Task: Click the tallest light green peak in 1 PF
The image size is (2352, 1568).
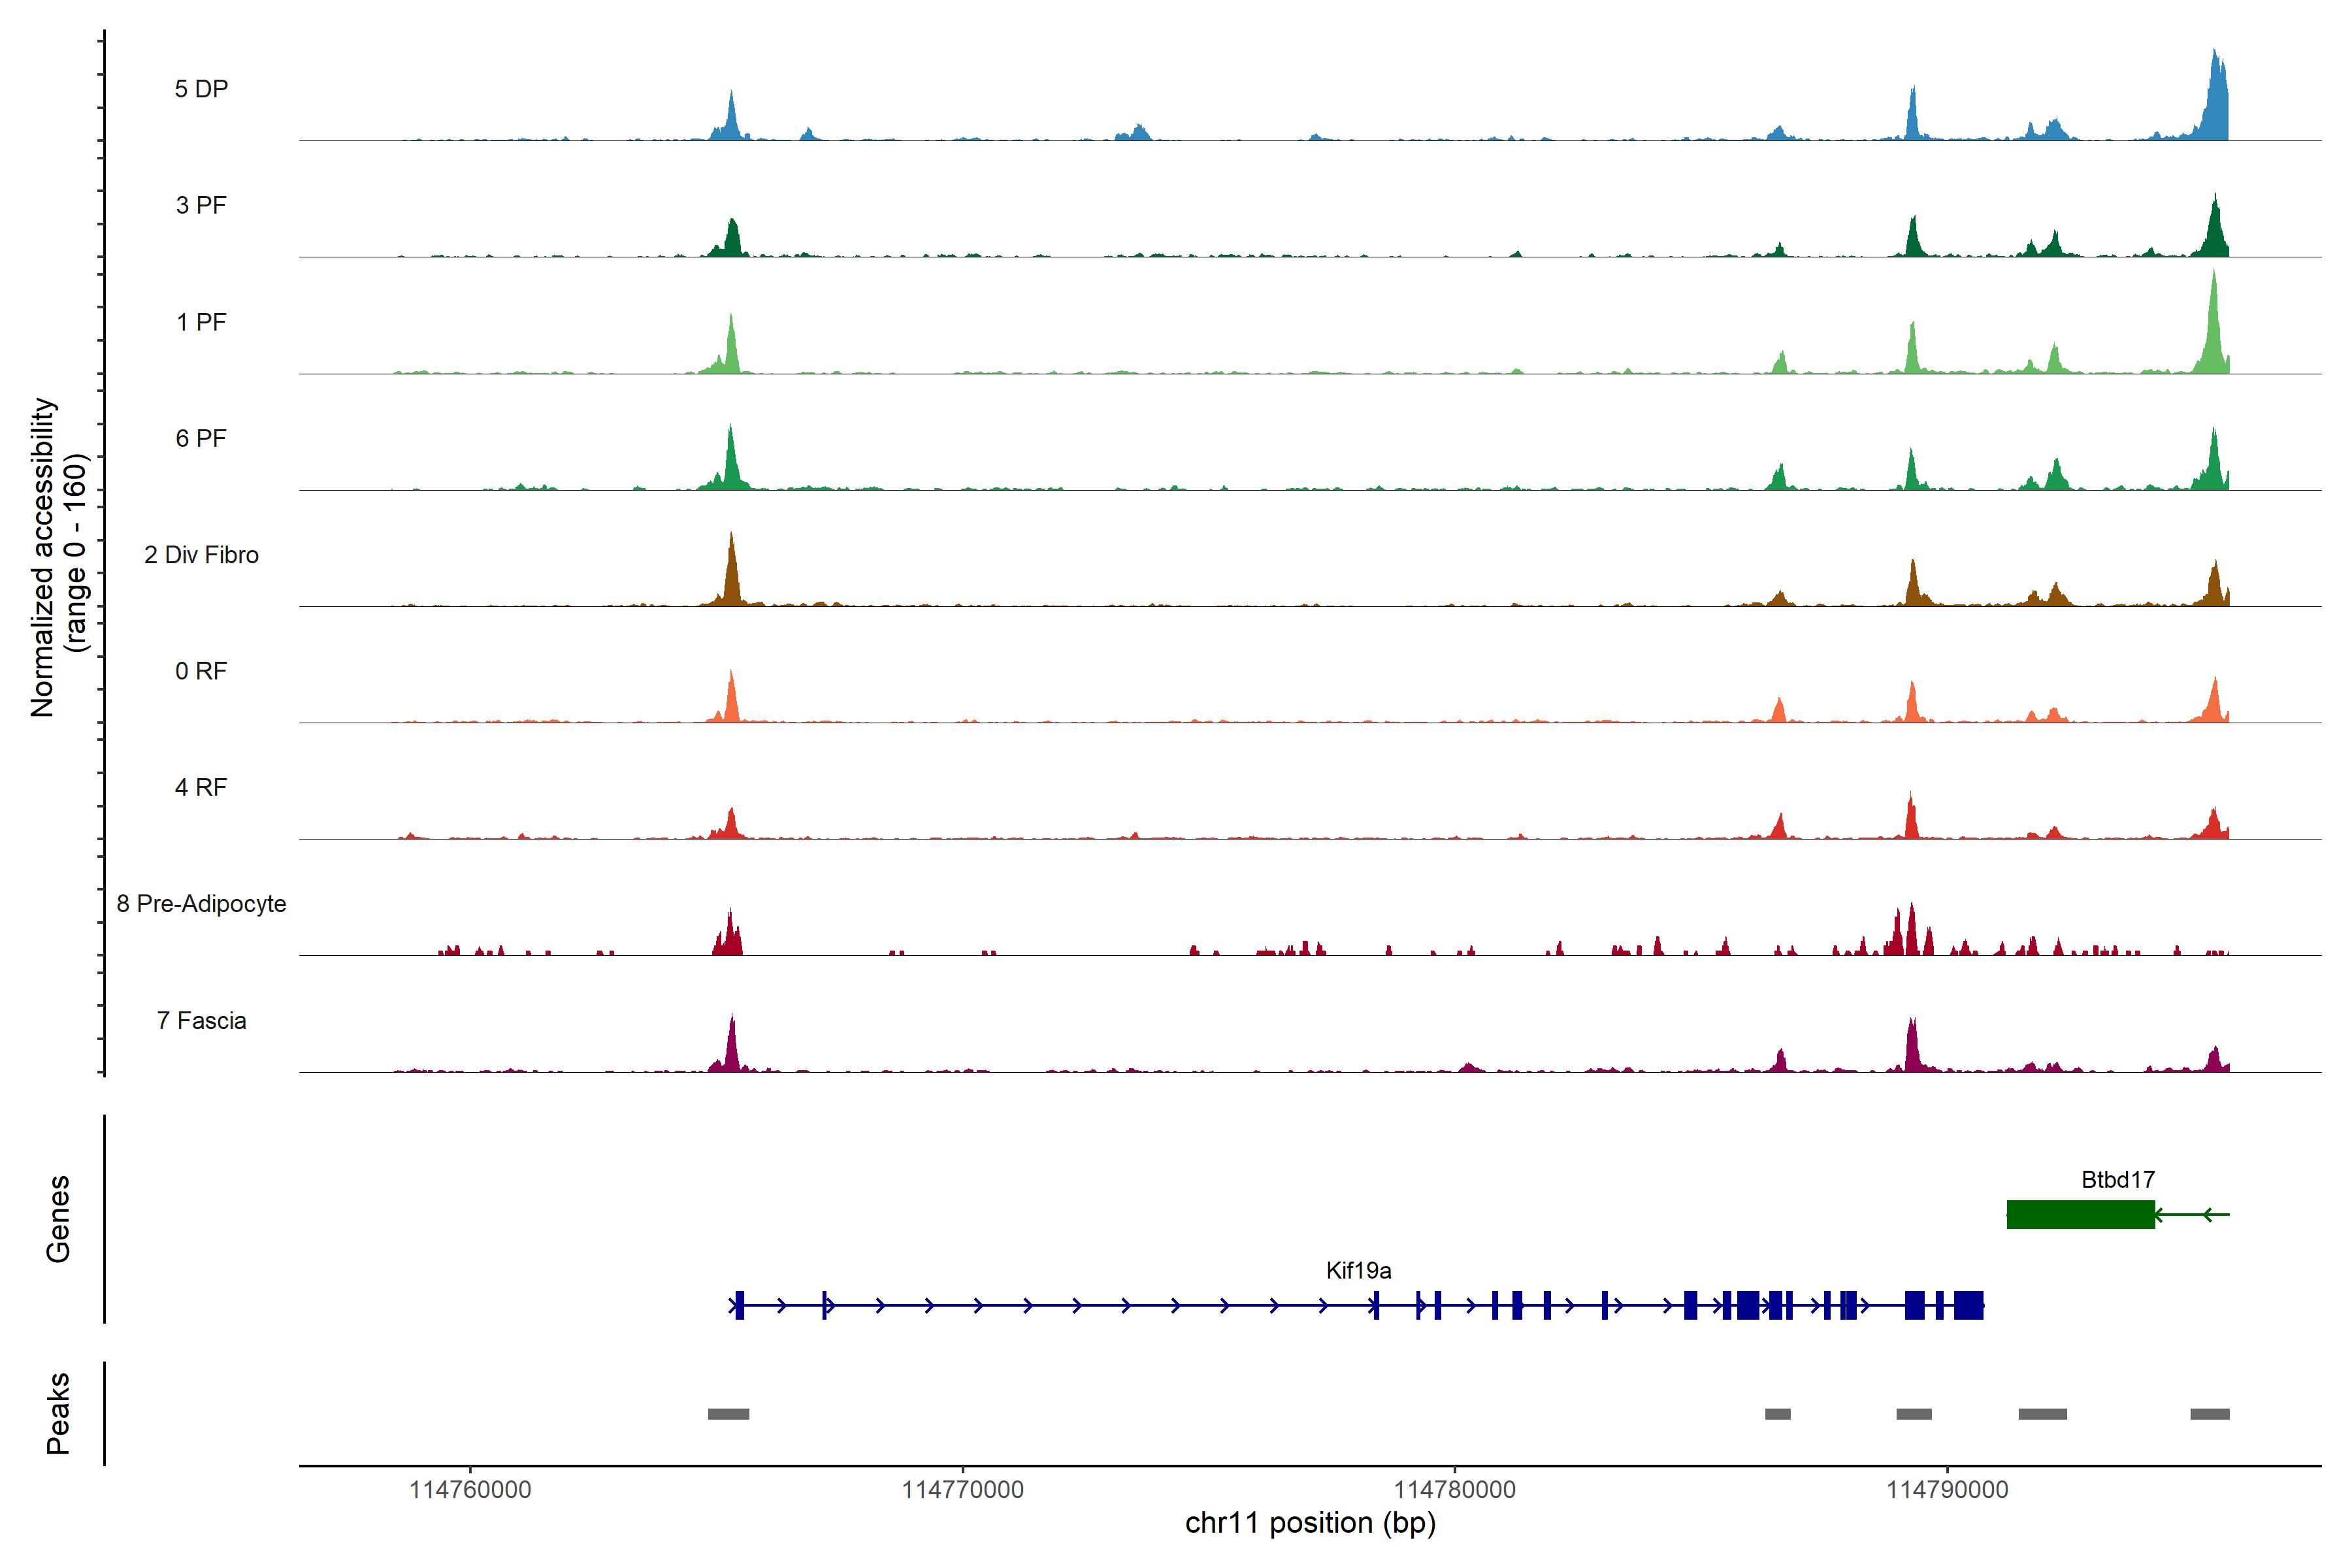Action: pos(2214,330)
